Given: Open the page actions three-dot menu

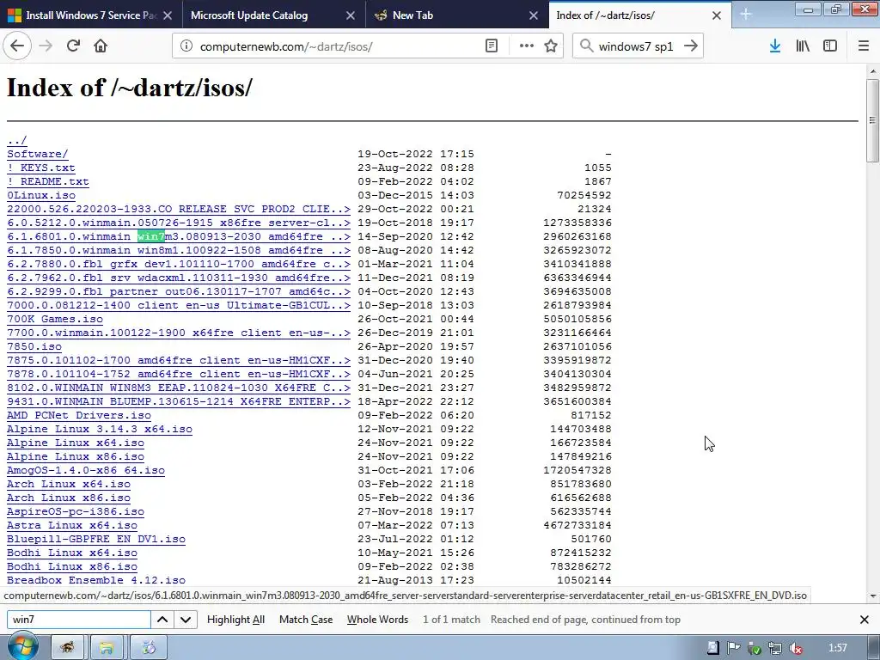Looking at the screenshot, I should point(527,46).
